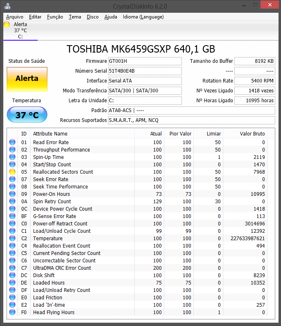This screenshot has width=281, height=326.
Task: Click status orb for Current Pending Sector Count
Action: 12,253
